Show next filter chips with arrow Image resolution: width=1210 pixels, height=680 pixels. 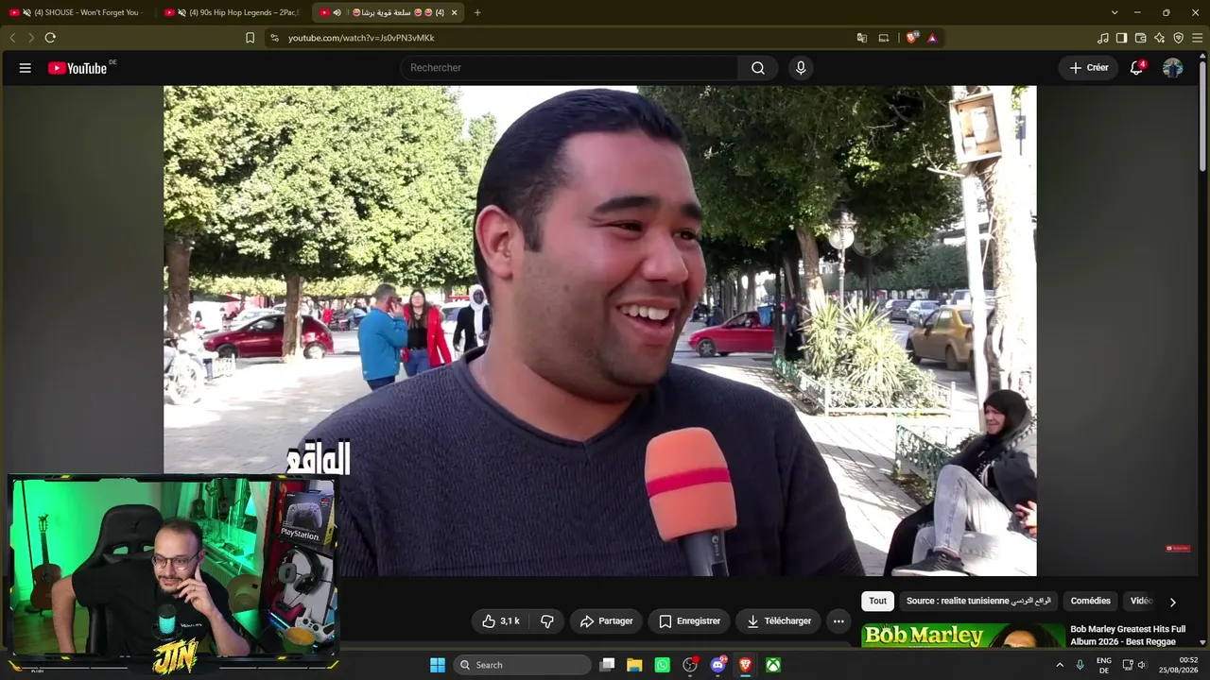pyautogui.click(x=1172, y=602)
